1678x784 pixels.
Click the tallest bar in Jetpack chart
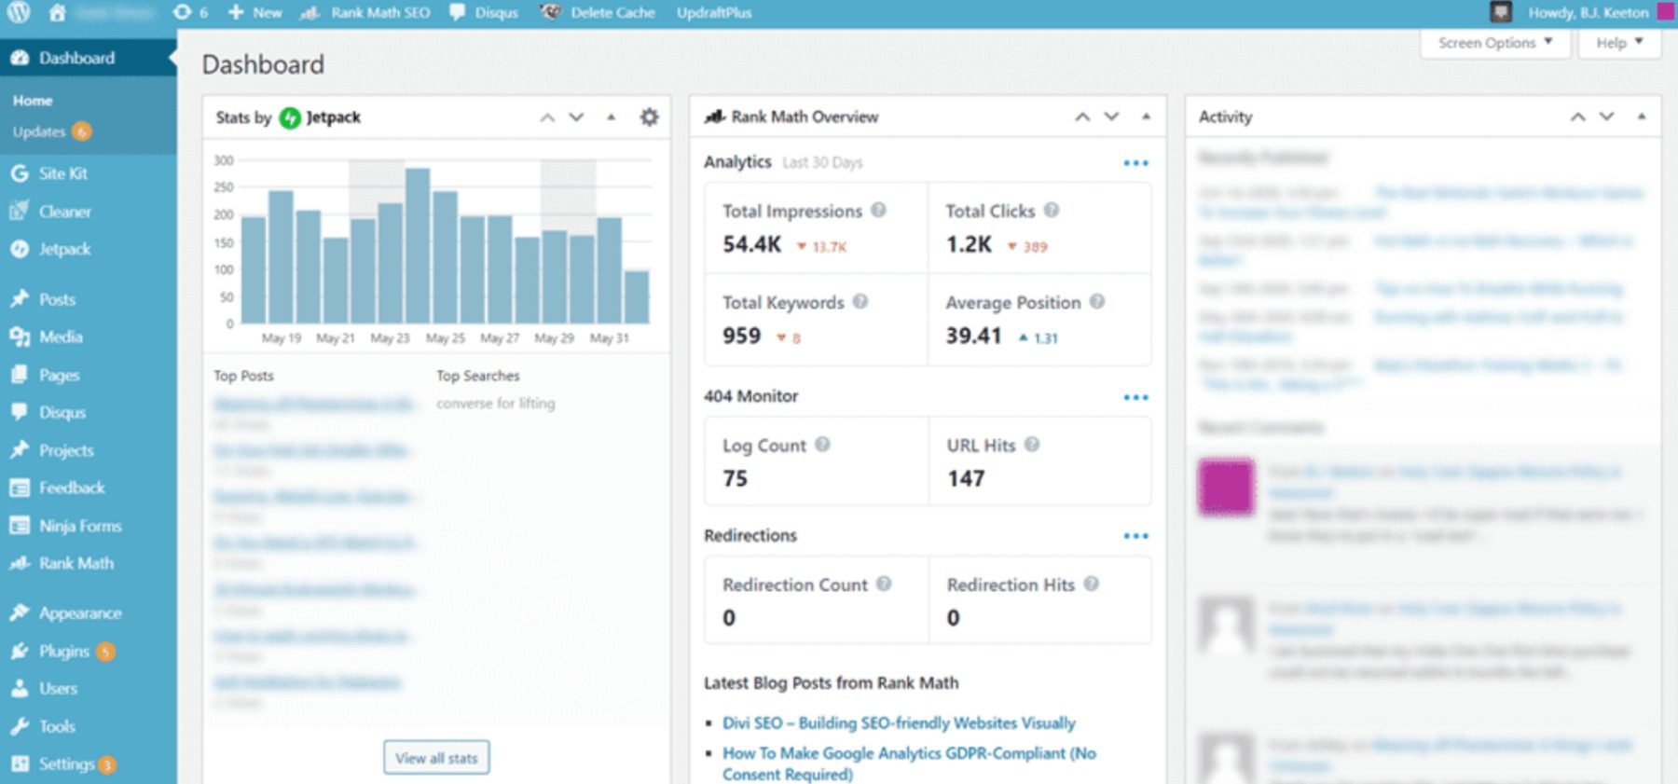coord(418,245)
